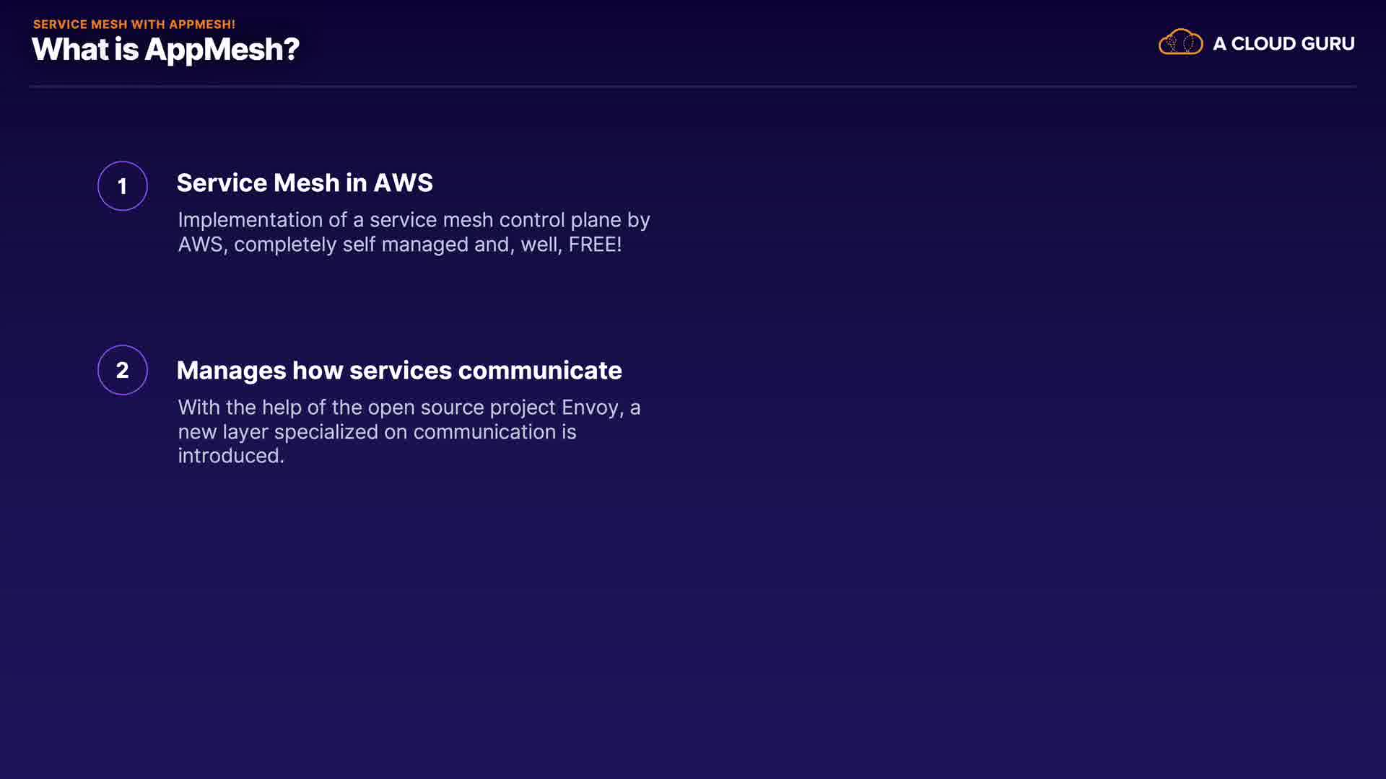Click the word "communicate" in second heading
This screenshot has width=1386, height=779.
click(540, 370)
